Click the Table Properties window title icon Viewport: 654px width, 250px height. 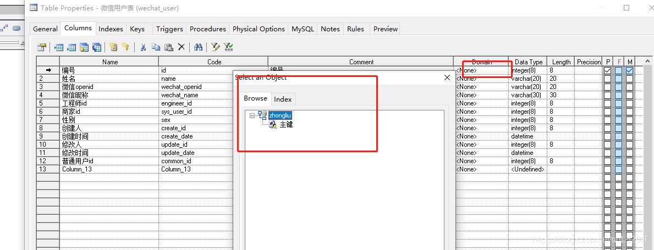34,8
